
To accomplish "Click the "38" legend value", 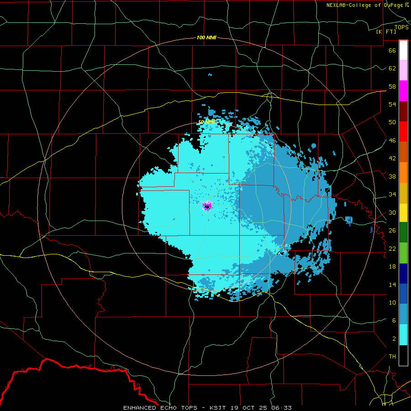I will tap(392, 176).
